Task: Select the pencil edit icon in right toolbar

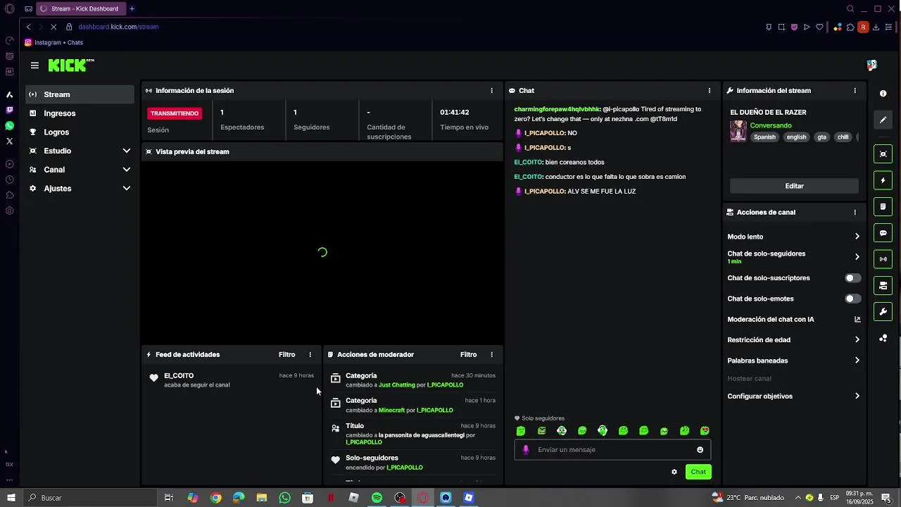Action: 883,120
